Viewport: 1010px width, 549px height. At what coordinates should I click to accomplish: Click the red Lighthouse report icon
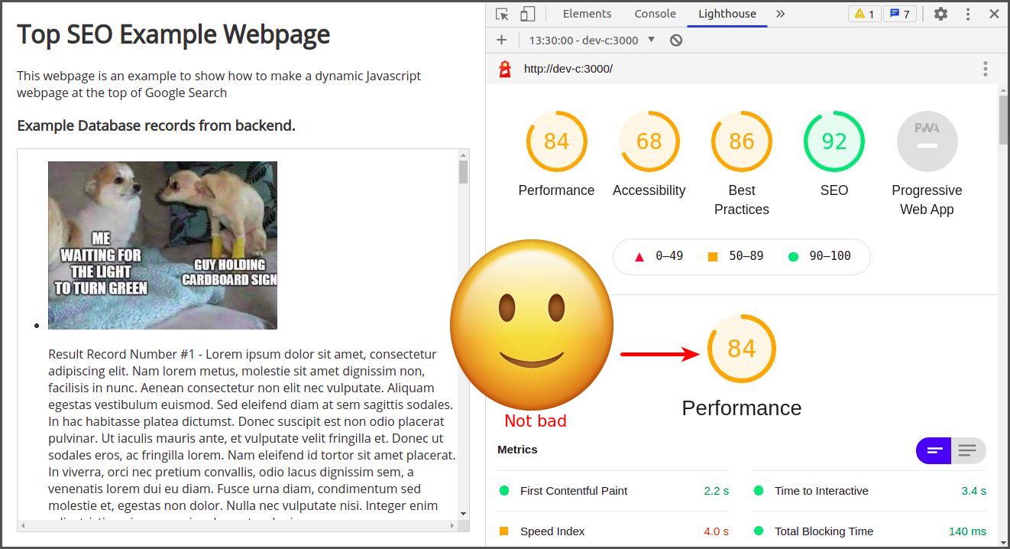click(x=503, y=68)
